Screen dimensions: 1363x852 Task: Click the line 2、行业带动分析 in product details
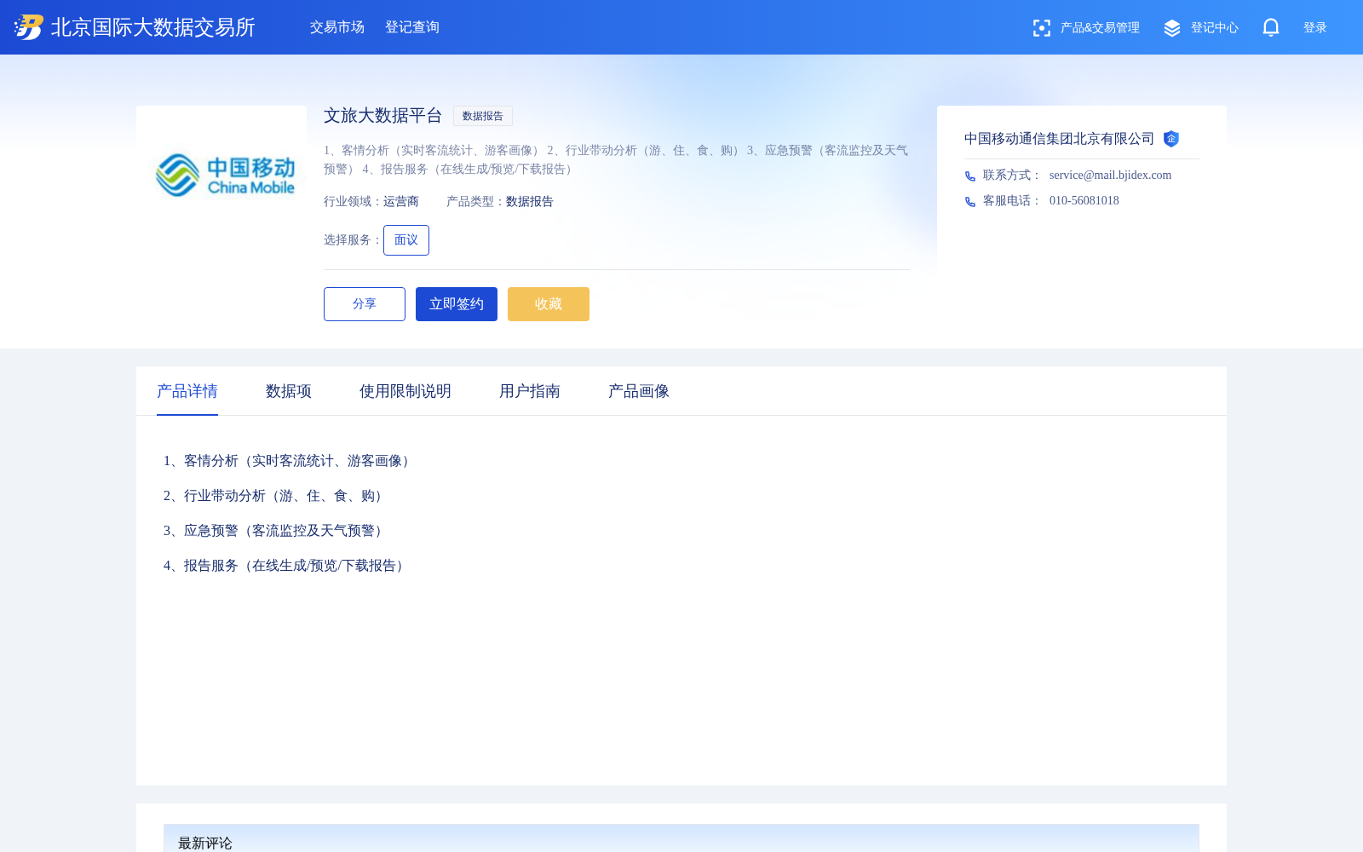276,496
